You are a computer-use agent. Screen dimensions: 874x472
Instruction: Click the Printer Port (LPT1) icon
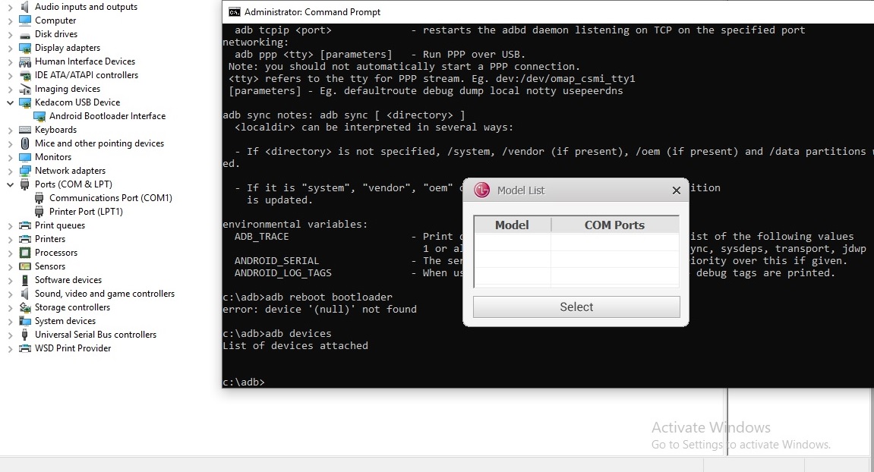tap(39, 212)
